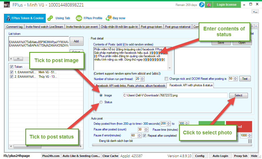The width and height of the screenshot is (262, 159).
Task: Open Invite friends to join event tab
Action: (82, 27)
